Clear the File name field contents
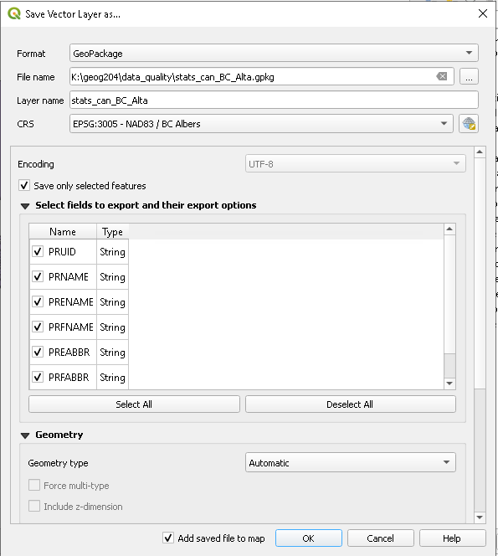The image size is (498, 556). (x=442, y=76)
